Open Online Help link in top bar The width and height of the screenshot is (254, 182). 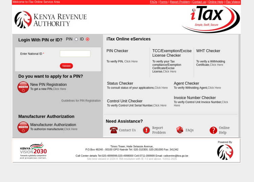click(x=216, y=2)
